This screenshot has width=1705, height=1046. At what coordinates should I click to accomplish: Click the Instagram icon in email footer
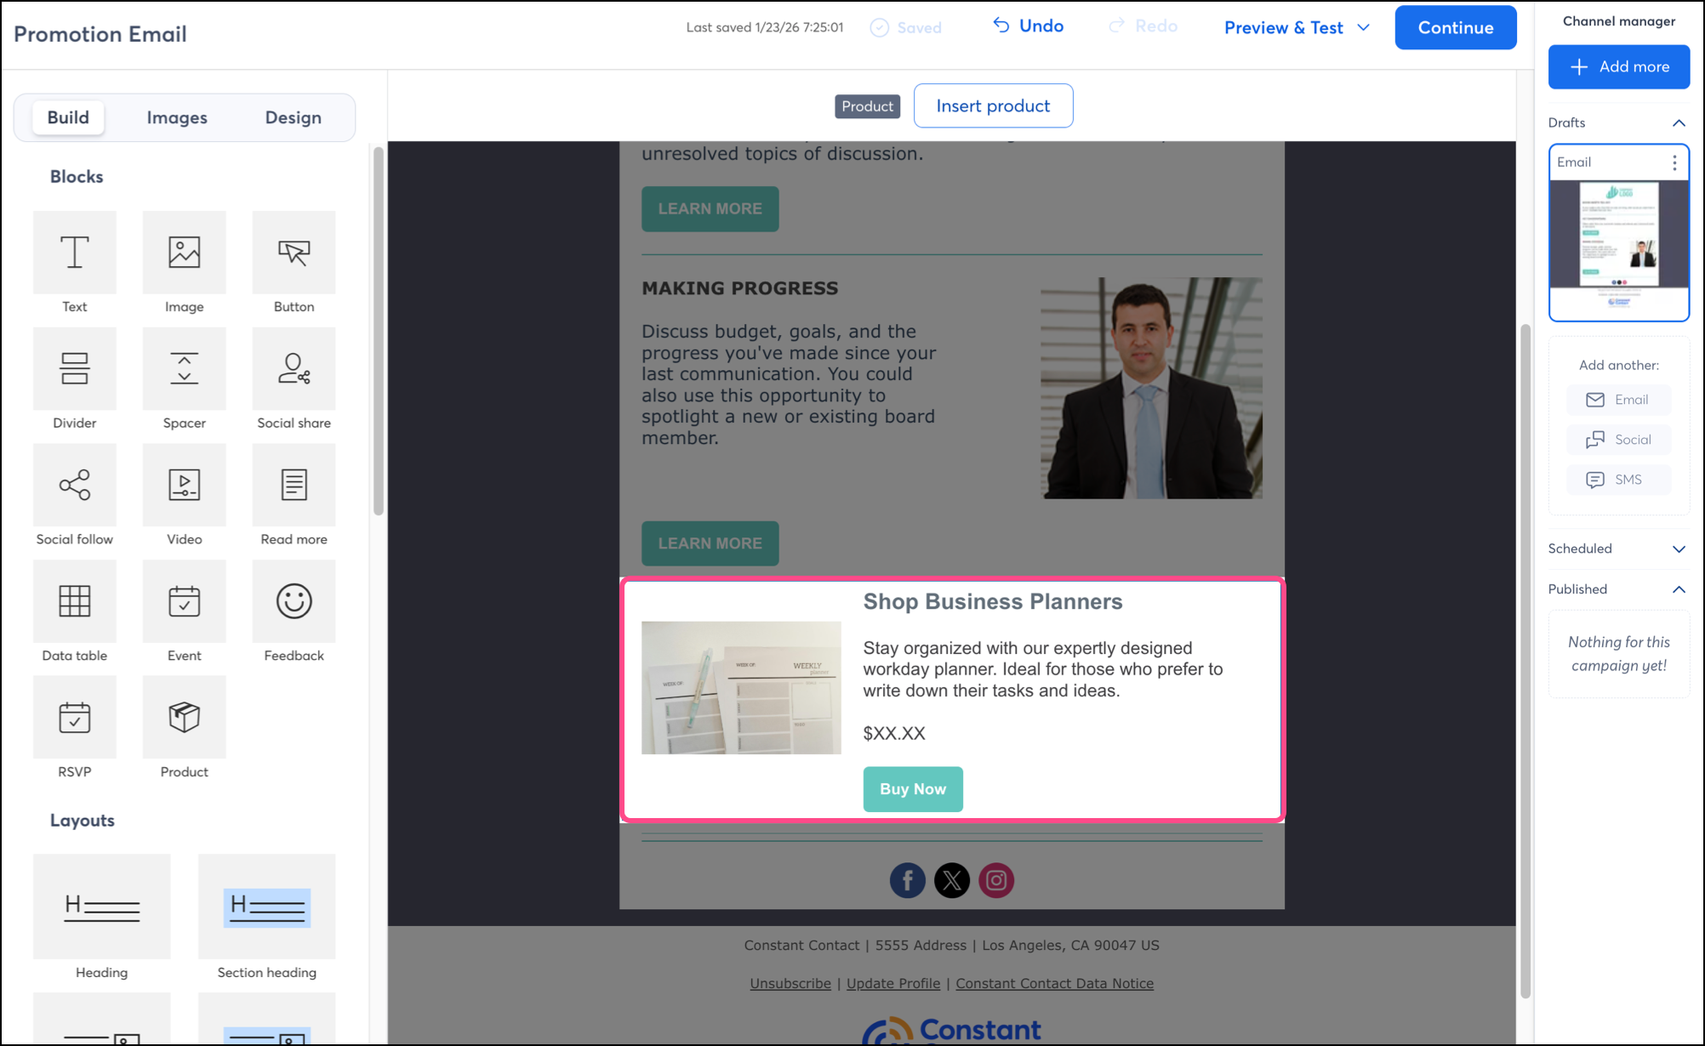pos(996,880)
